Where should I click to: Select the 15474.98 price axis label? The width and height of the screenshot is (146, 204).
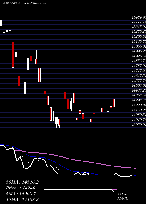point(139,17)
